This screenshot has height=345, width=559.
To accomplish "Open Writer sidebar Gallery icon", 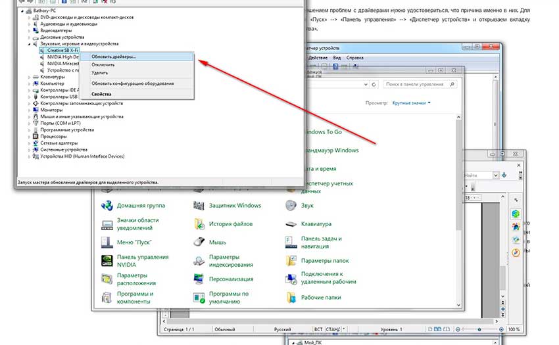I will click(516, 239).
